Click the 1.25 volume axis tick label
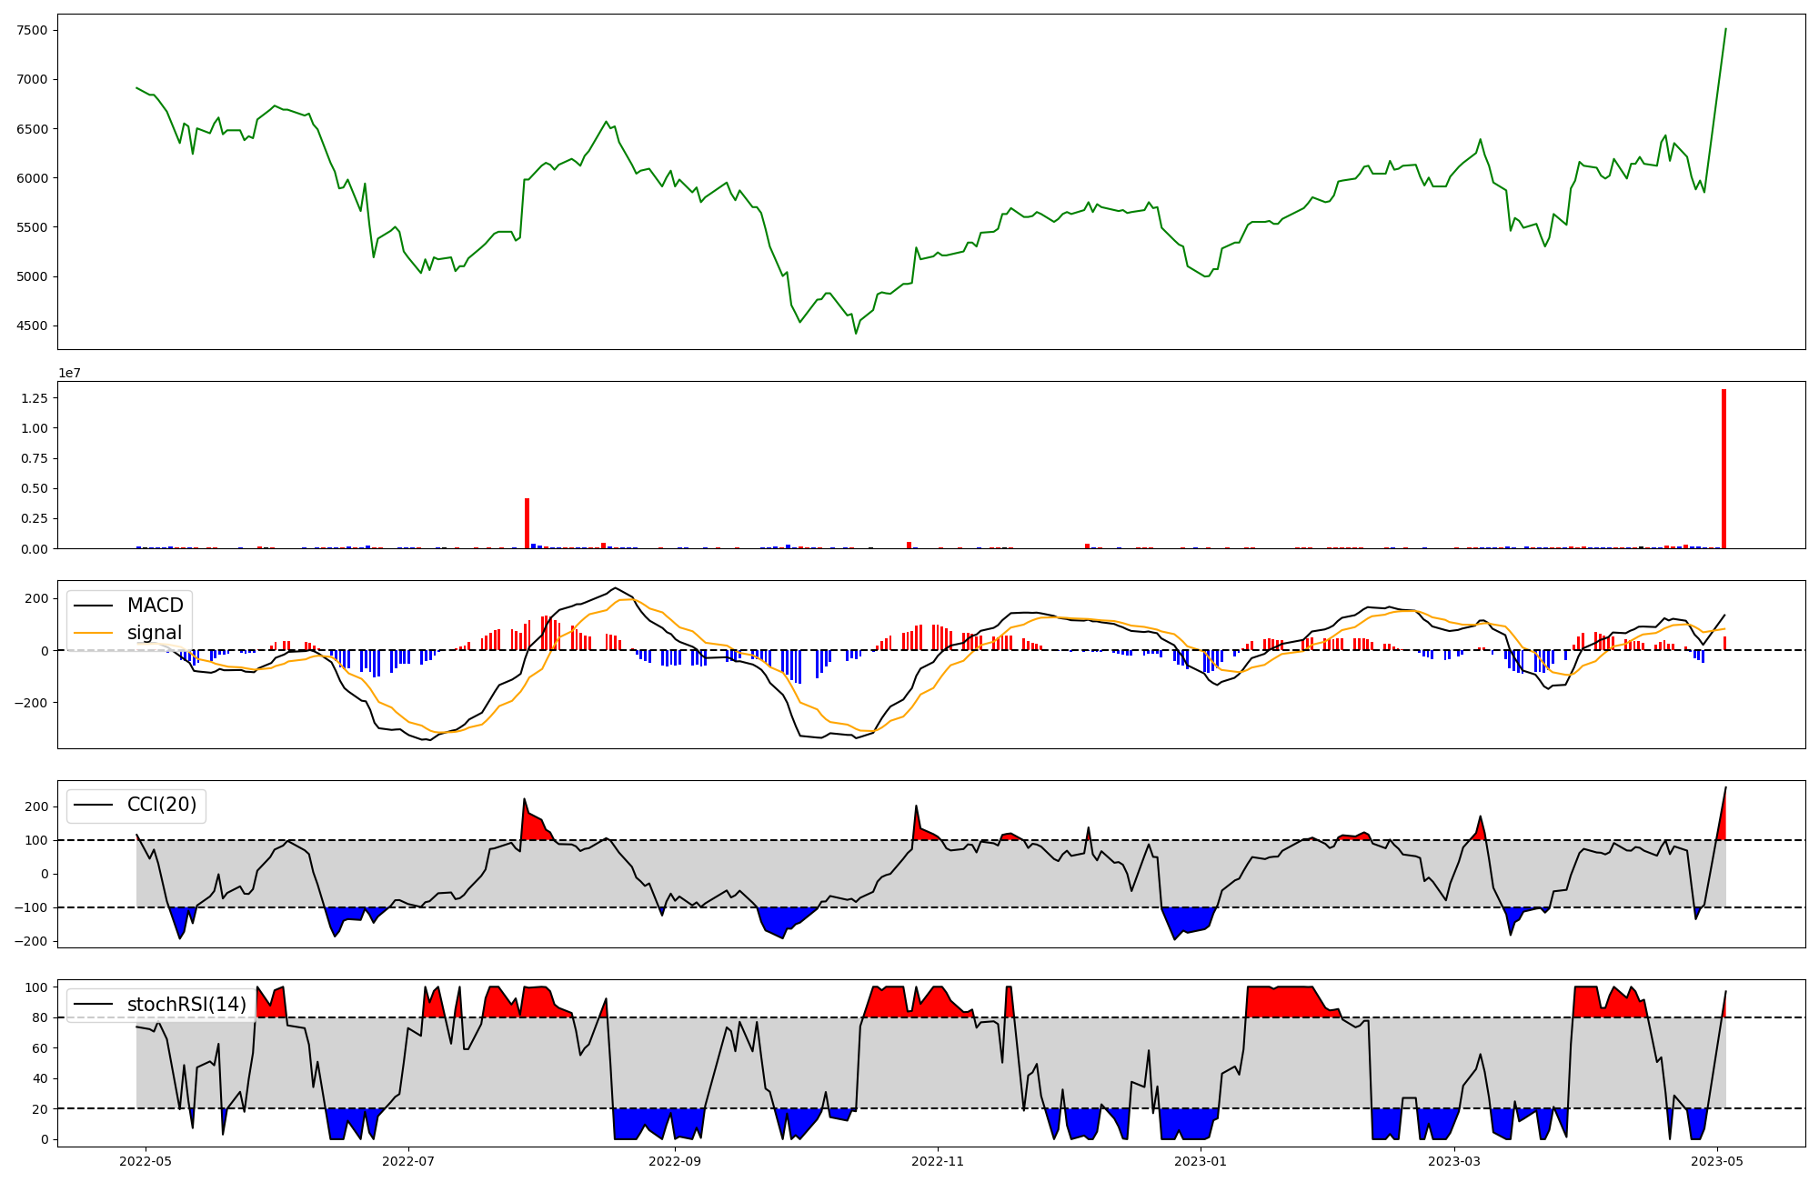 point(35,398)
